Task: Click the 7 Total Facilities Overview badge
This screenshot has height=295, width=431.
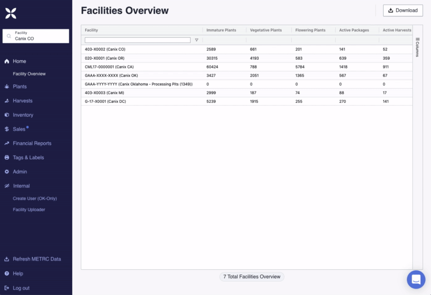Action: 252,277
